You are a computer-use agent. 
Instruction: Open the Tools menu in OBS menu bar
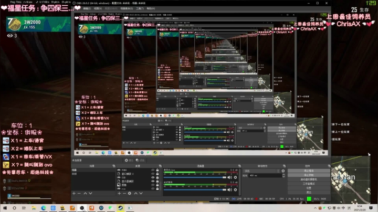tap(140, 8)
